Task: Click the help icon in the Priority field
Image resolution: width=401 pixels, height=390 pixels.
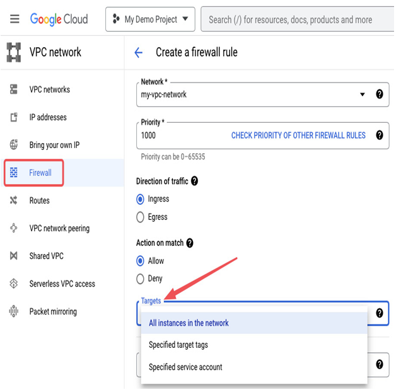Action: [x=380, y=135]
